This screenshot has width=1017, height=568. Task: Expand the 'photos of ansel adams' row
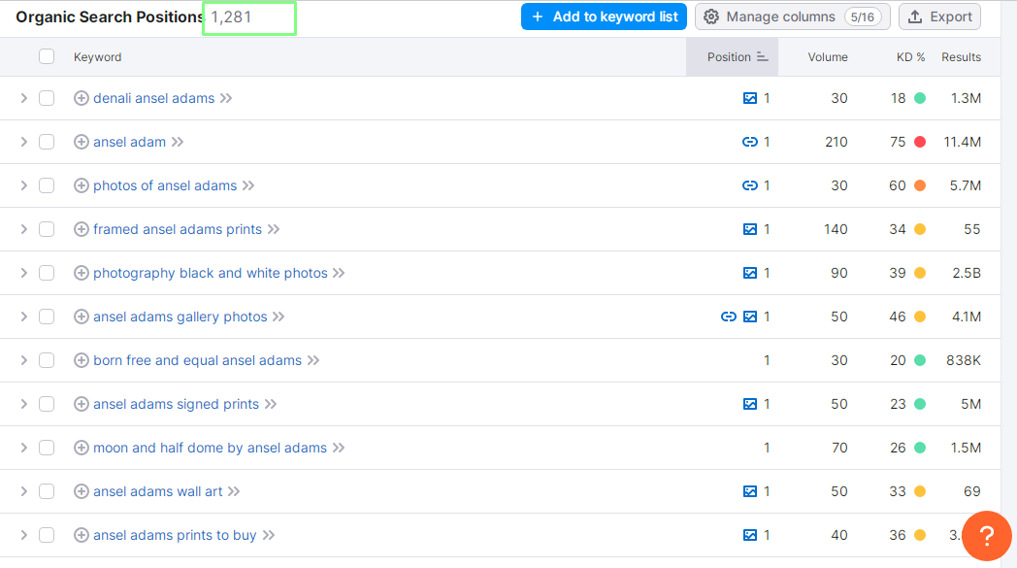click(24, 185)
